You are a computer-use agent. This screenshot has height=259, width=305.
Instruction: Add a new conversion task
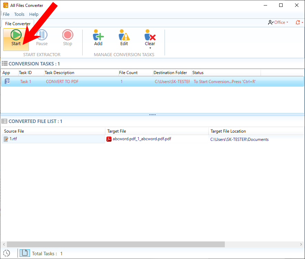coord(98,38)
